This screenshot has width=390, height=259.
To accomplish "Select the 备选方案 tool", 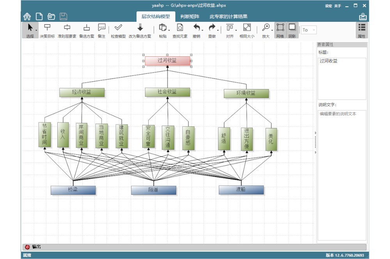I will [x=87, y=30].
